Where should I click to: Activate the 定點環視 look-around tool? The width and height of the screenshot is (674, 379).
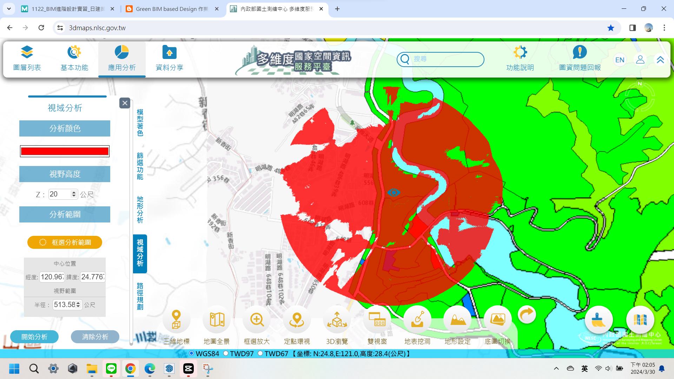[x=297, y=320]
